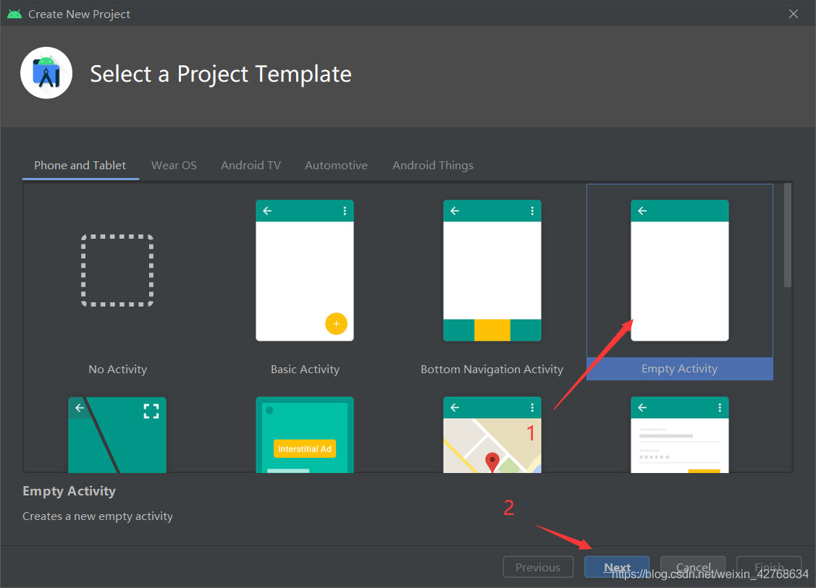Switch to the Automotive tab

pos(336,166)
